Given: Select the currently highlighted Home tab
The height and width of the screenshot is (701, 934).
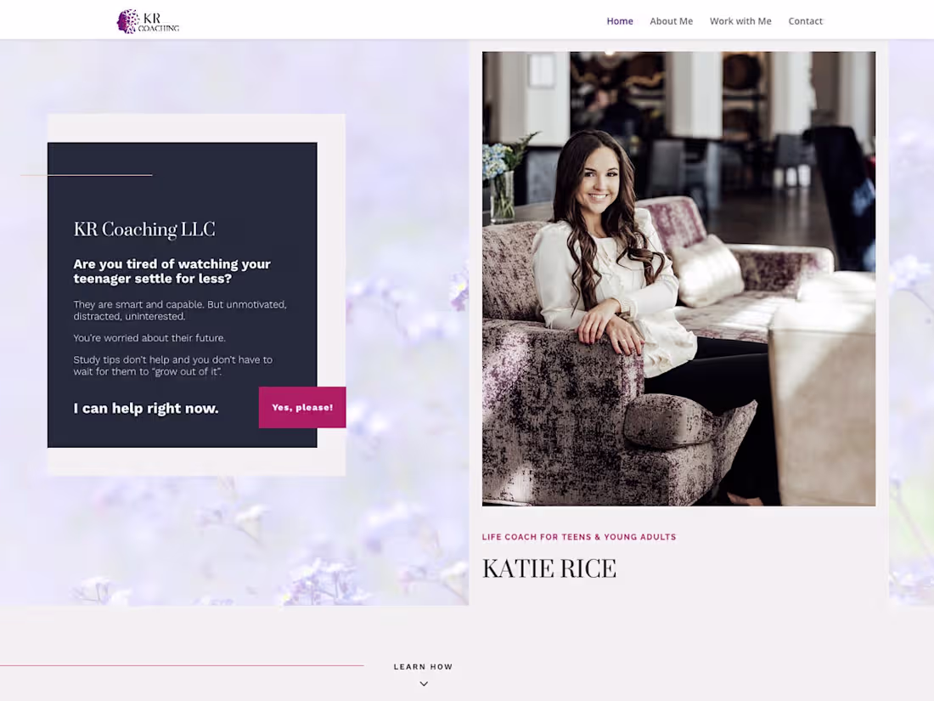Looking at the screenshot, I should click(620, 20).
